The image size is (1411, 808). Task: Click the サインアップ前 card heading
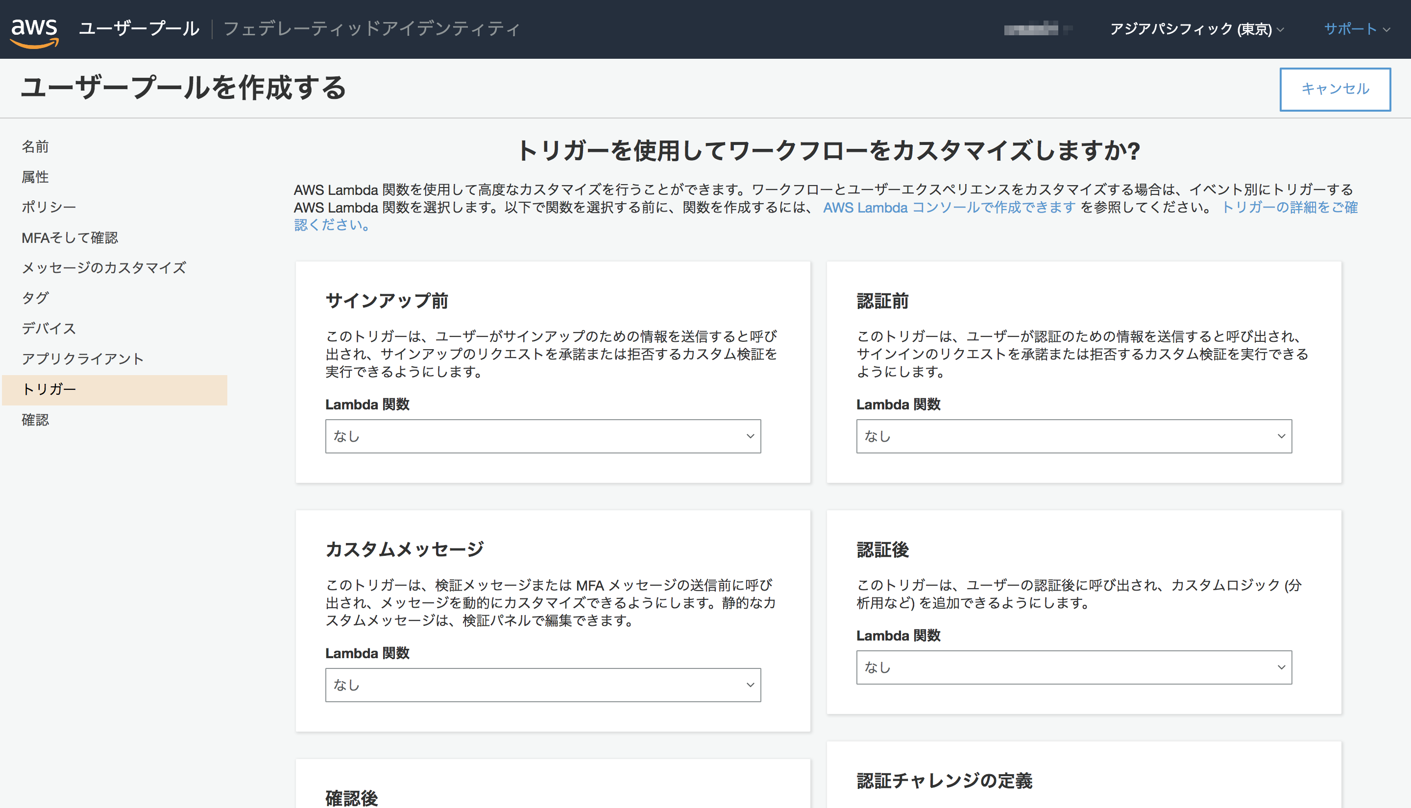[387, 301]
